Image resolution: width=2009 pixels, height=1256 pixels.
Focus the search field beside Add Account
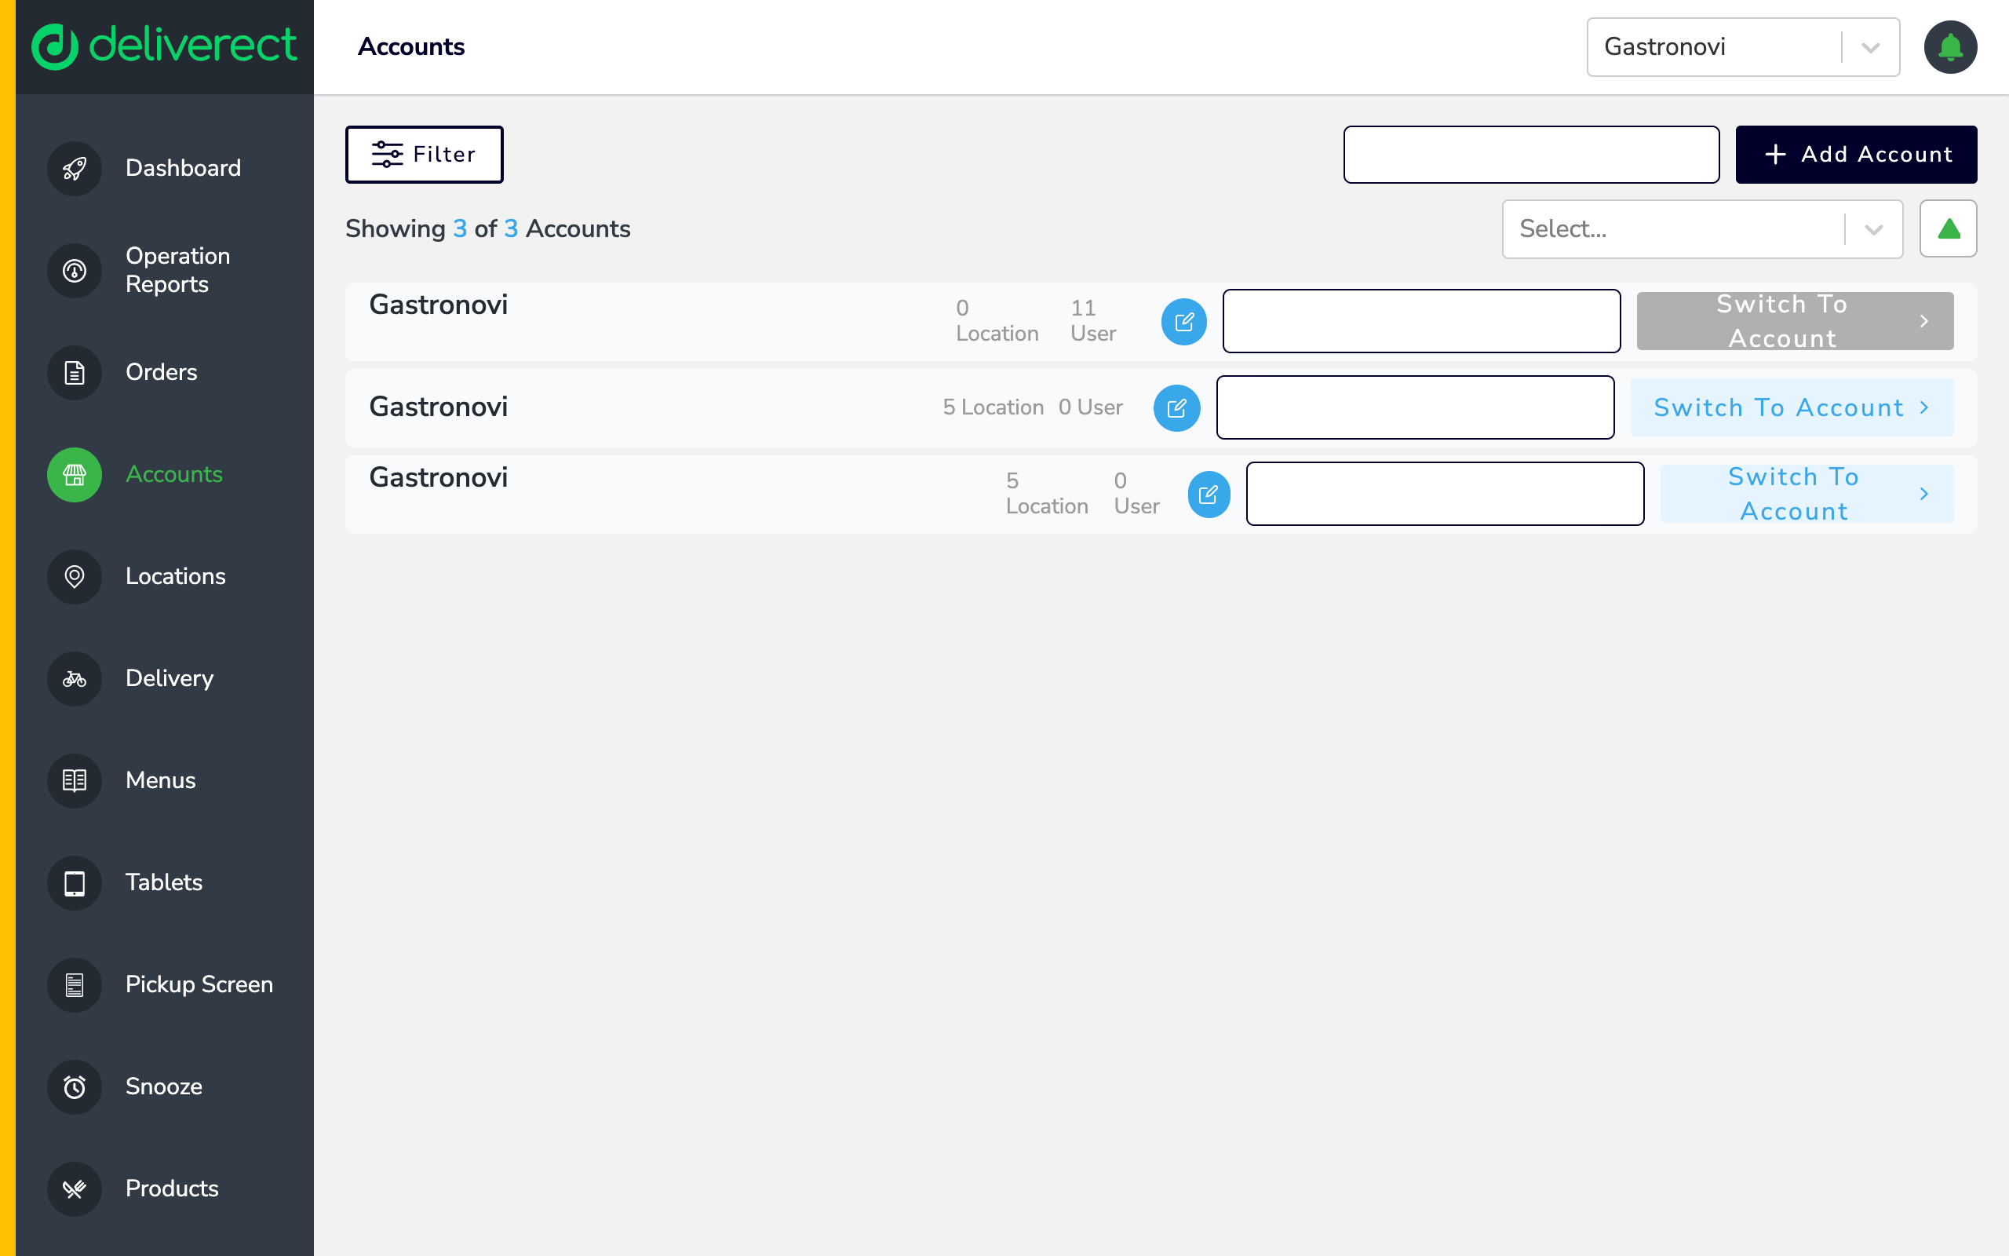pos(1531,155)
